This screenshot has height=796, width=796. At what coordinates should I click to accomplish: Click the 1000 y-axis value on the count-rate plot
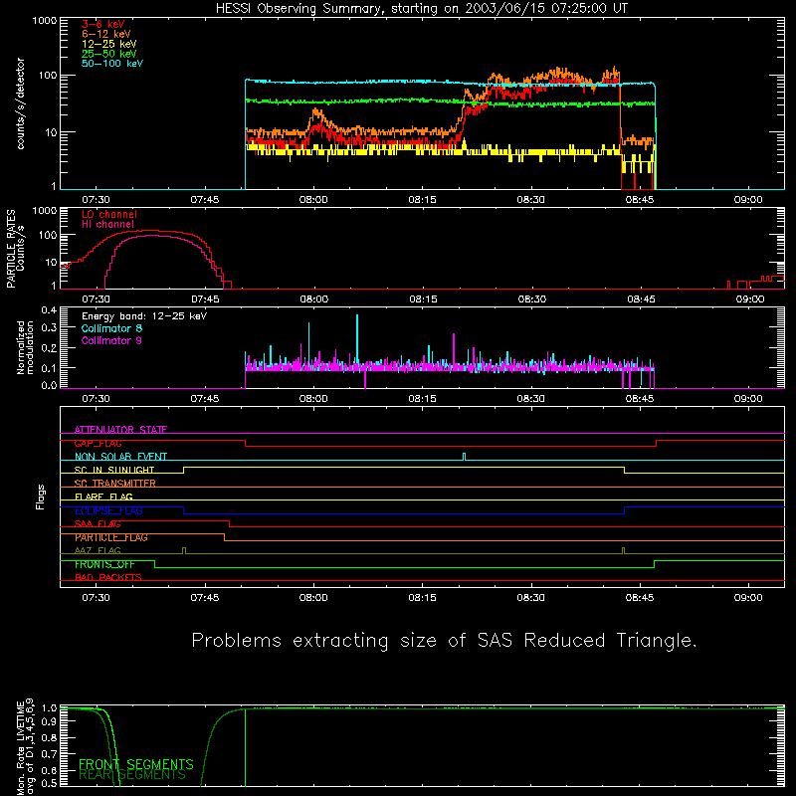point(44,21)
